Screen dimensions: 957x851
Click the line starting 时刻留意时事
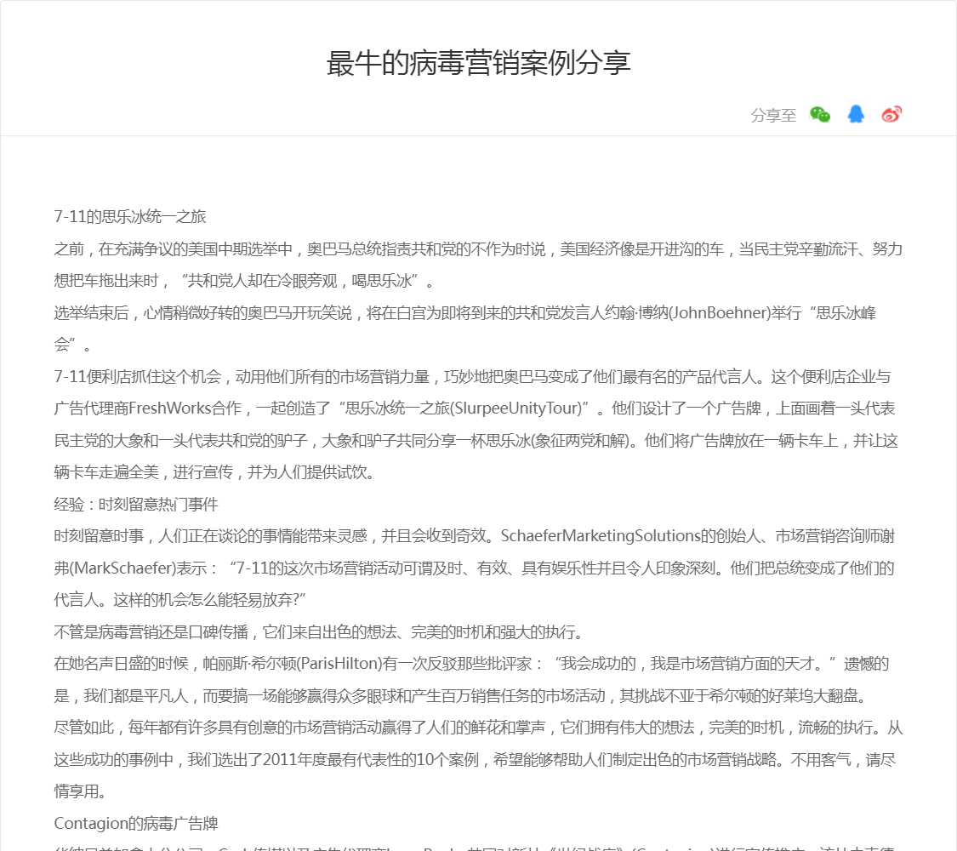click(x=474, y=536)
